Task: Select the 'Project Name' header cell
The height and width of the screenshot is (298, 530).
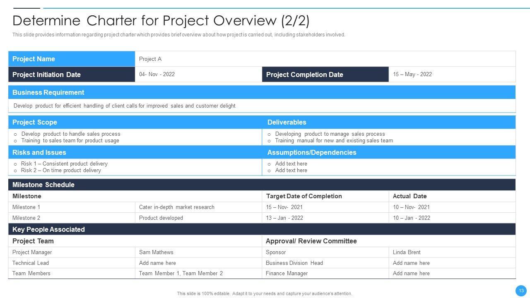Action: point(72,59)
